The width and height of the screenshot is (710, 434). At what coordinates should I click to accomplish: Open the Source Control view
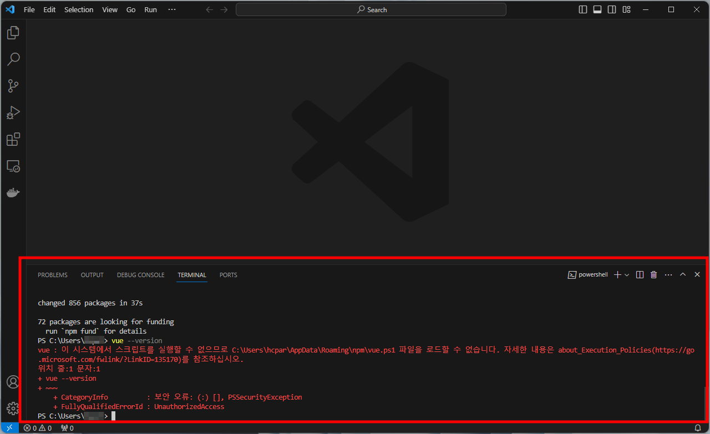(x=13, y=86)
